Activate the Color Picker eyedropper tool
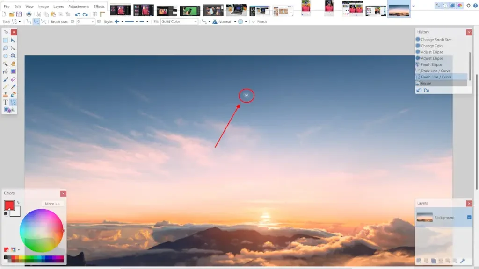Image resolution: width=479 pixels, height=269 pixels. click(x=13, y=87)
